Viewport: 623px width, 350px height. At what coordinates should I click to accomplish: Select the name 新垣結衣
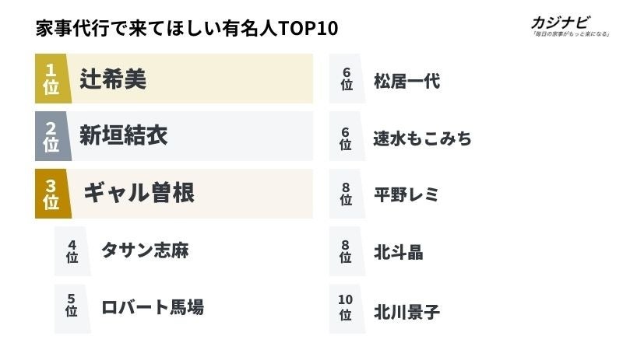click(x=124, y=135)
